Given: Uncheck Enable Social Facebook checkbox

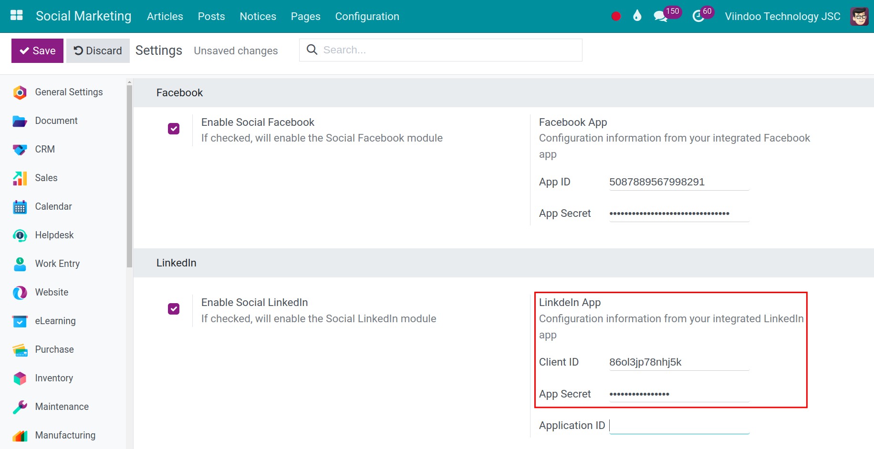Looking at the screenshot, I should [174, 129].
